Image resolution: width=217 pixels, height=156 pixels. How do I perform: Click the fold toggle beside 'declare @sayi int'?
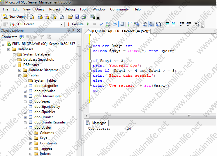click(x=90, y=46)
